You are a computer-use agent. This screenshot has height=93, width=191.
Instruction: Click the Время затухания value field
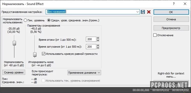pos(91,47)
